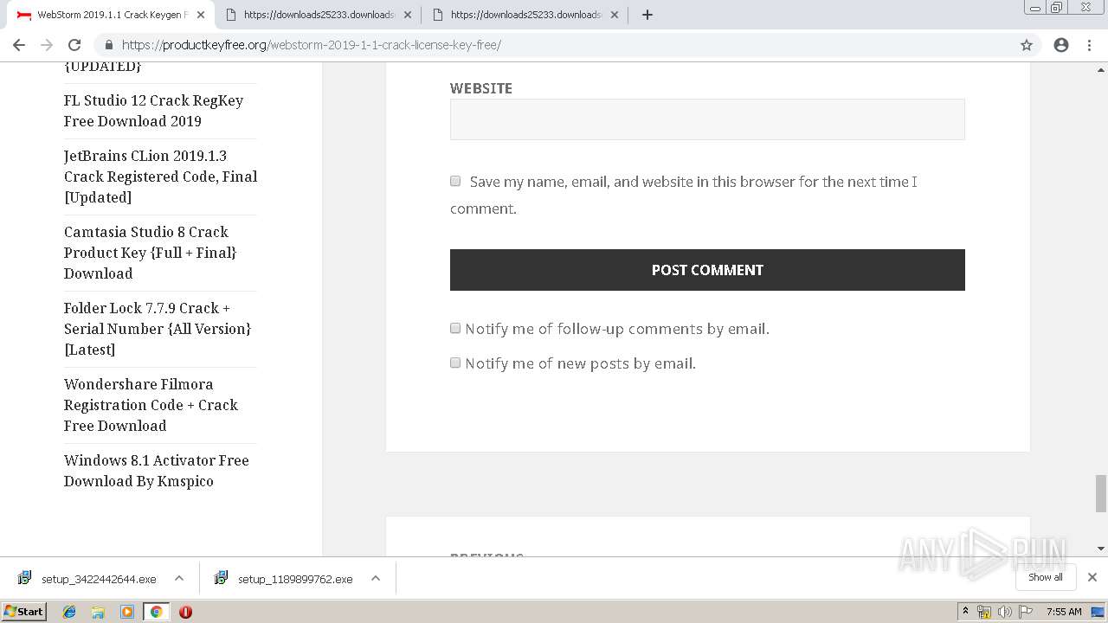Open Wondershare Filmora Registration Code link
The image size is (1108, 623).
coord(151,405)
